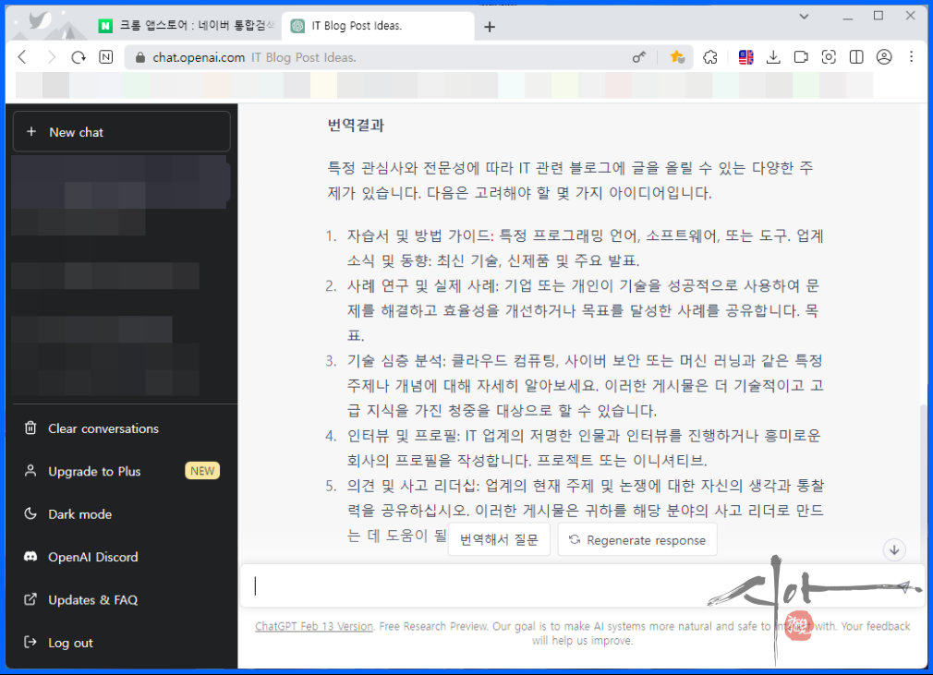Click the browser forward arrow
The height and width of the screenshot is (675, 933).
coord(51,57)
